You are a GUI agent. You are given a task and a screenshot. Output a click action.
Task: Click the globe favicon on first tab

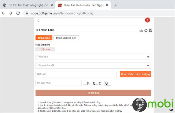(4, 5)
